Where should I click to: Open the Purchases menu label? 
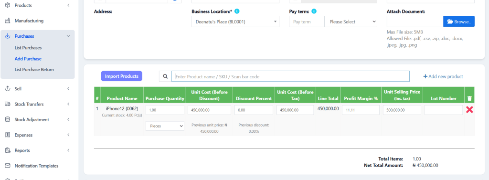pyautogui.click(x=24, y=36)
